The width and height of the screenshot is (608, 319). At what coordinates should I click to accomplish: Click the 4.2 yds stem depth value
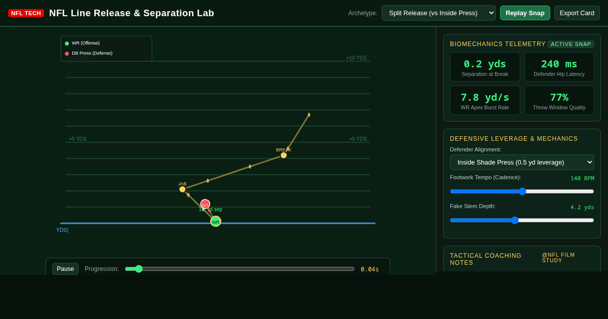pos(582,207)
